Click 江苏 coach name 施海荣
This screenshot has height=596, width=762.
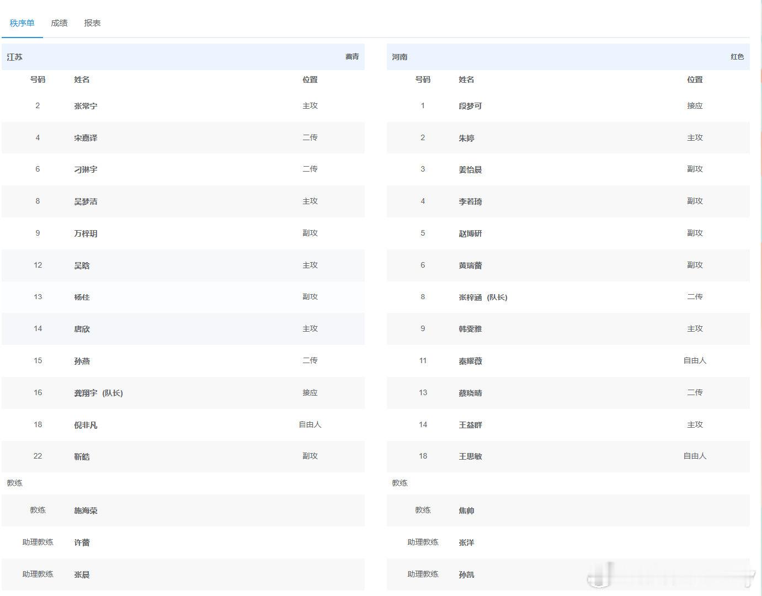click(86, 510)
